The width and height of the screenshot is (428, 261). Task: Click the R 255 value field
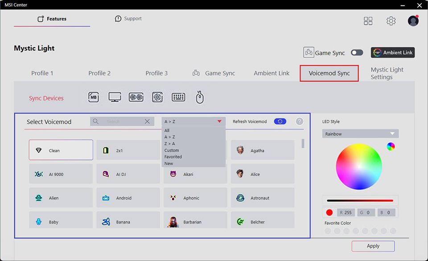[346, 212]
